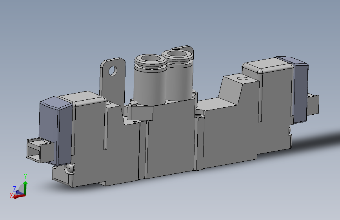The height and width of the screenshot is (220, 340).
Task: Select the hole in the left mounting bracket
Action: [x=113, y=71]
